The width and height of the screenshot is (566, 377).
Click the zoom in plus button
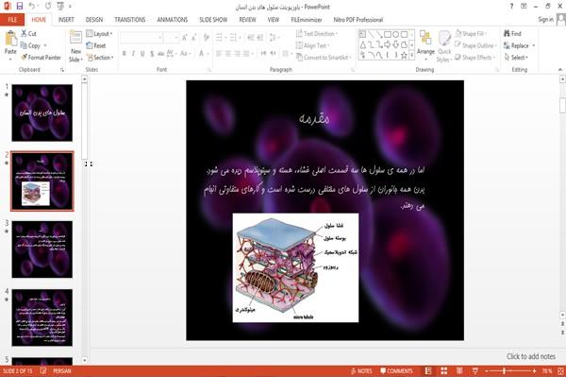click(x=534, y=370)
